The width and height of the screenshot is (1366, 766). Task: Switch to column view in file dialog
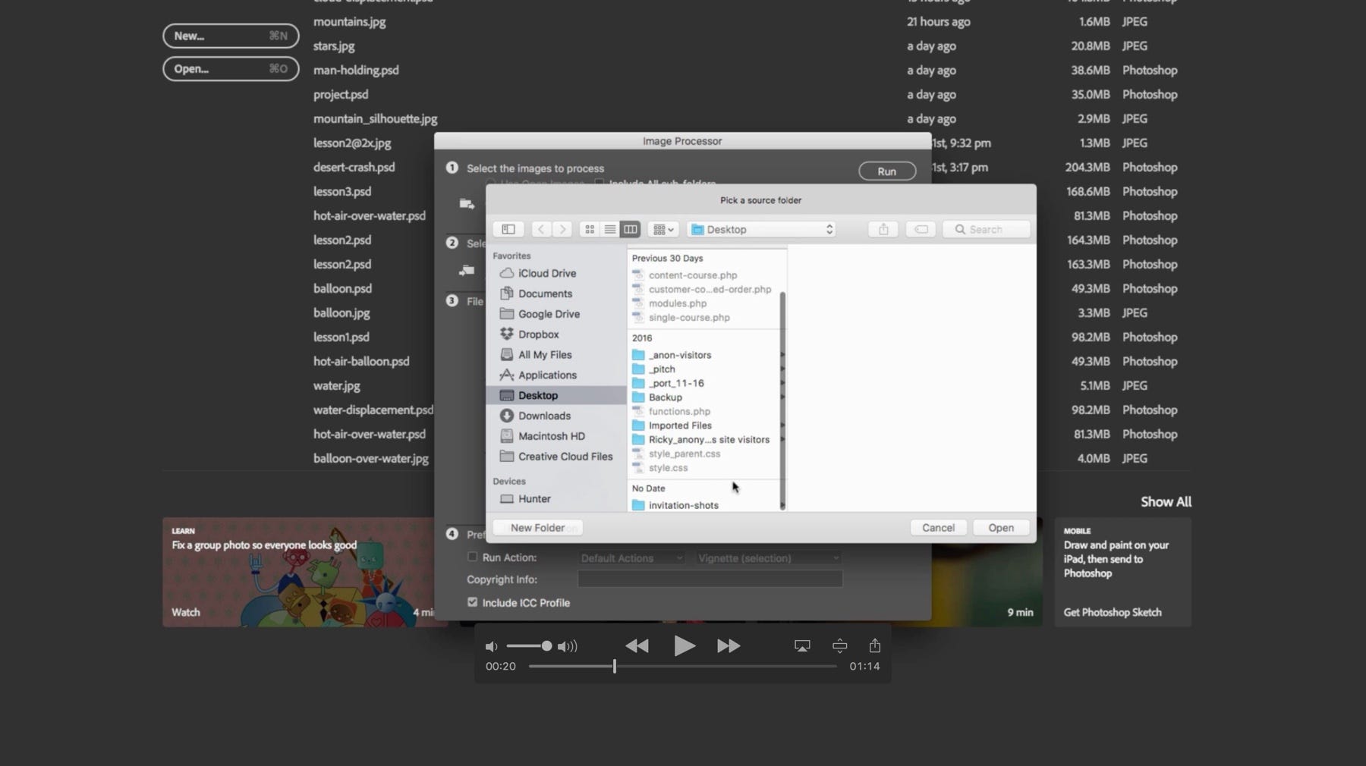(631, 229)
